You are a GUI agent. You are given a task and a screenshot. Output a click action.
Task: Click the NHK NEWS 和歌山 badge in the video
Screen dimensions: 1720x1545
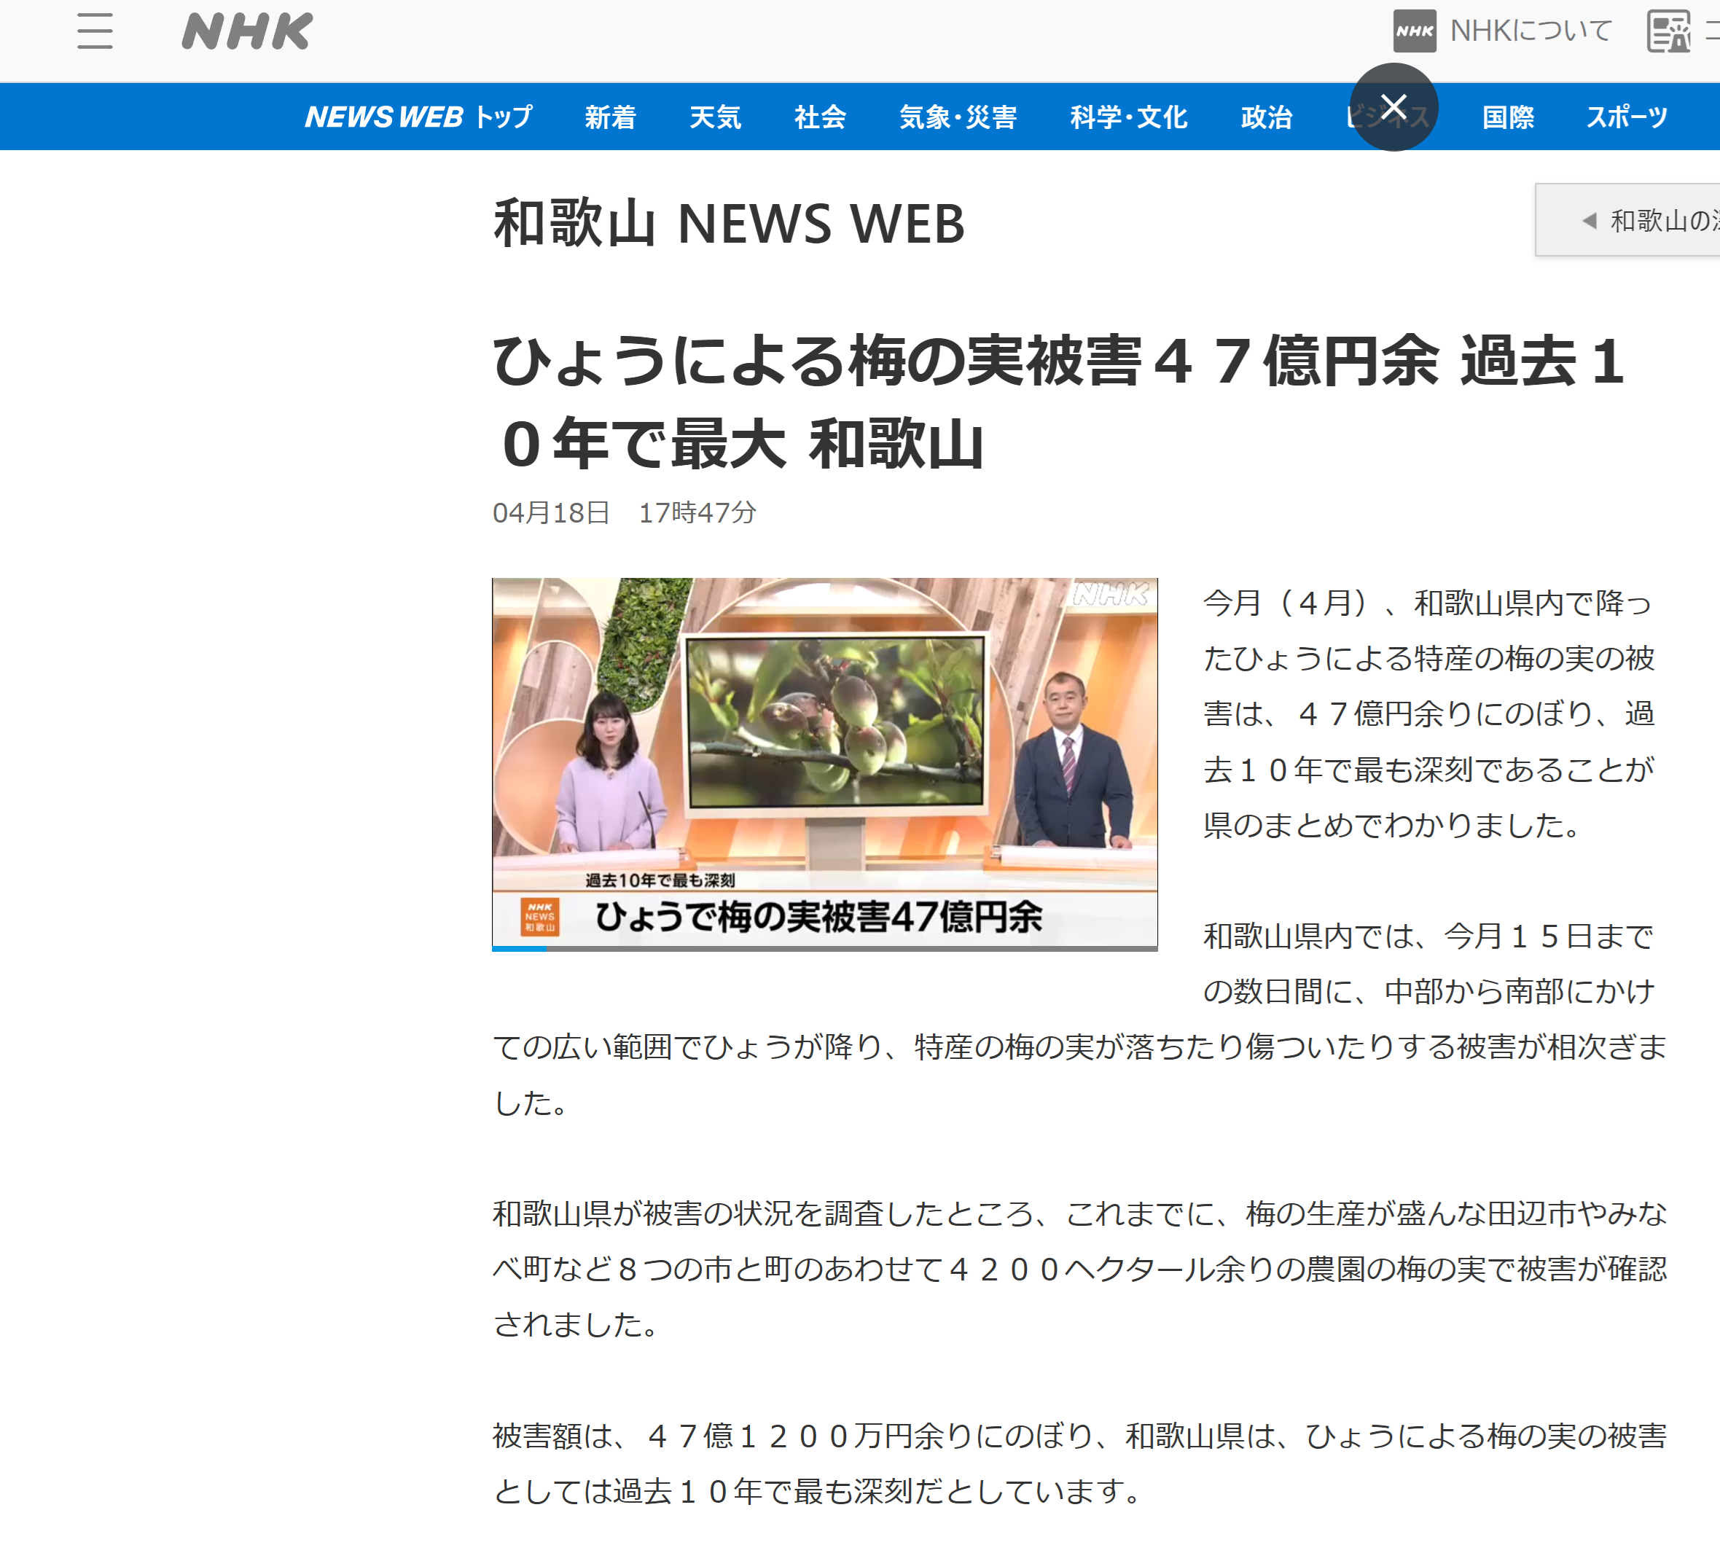coord(540,917)
